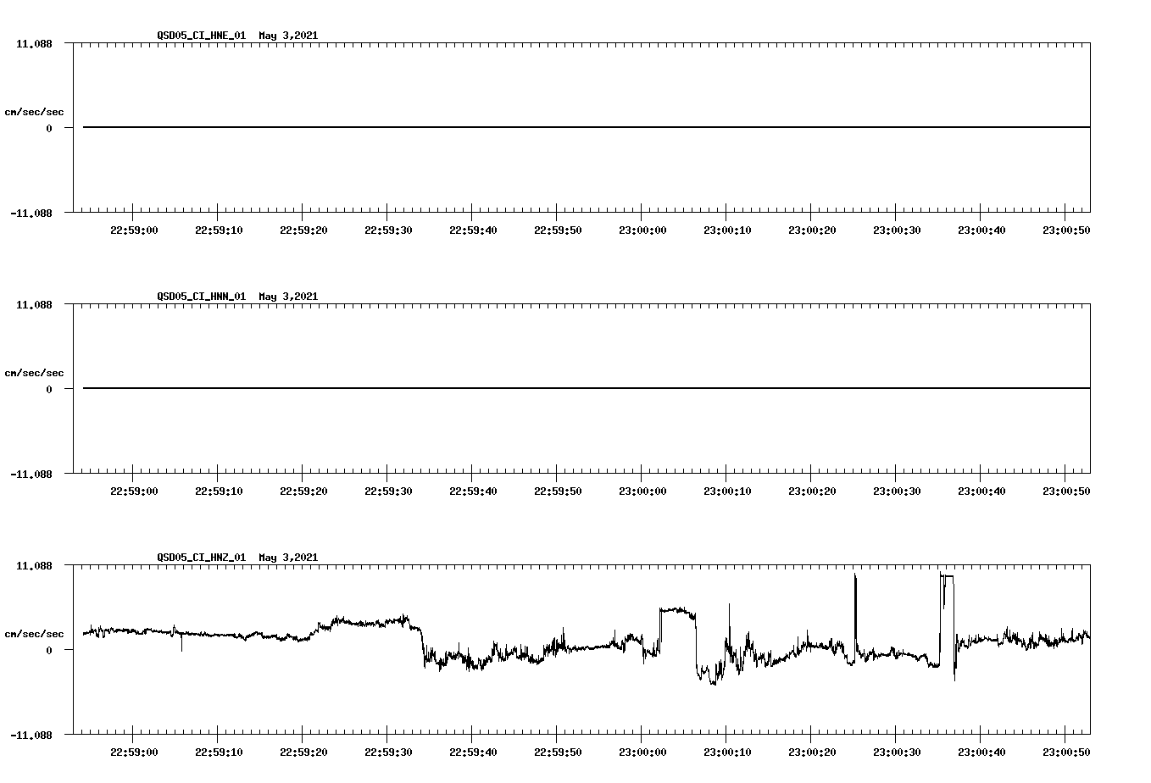Click the 22:59:00 time tick below the HNZ plot
1151x783 pixels.
[134, 750]
